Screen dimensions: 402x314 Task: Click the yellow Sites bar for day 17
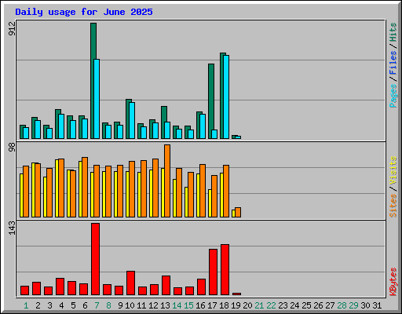coord(210,203)
